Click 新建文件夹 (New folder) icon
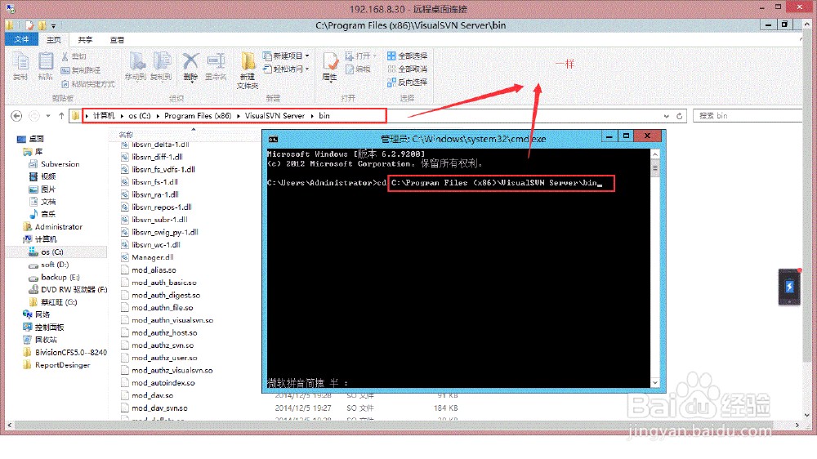Screen dimensions: 817x459 248,70
